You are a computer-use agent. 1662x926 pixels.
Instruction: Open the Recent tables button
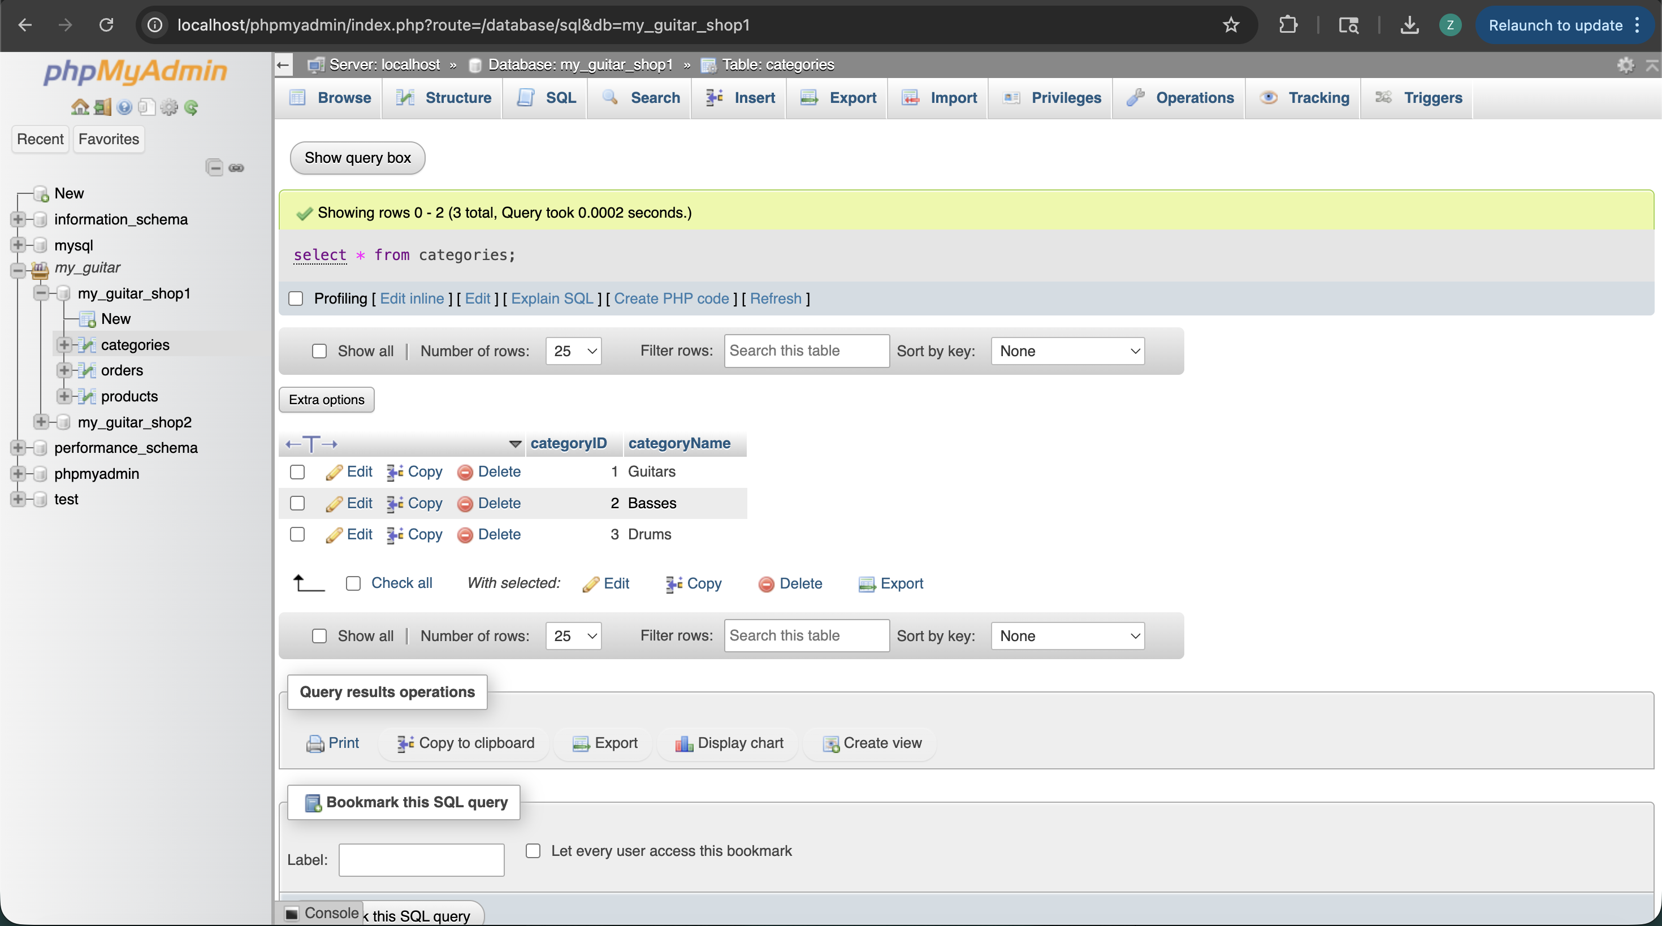pyautogui.click(x=40, y=139)
